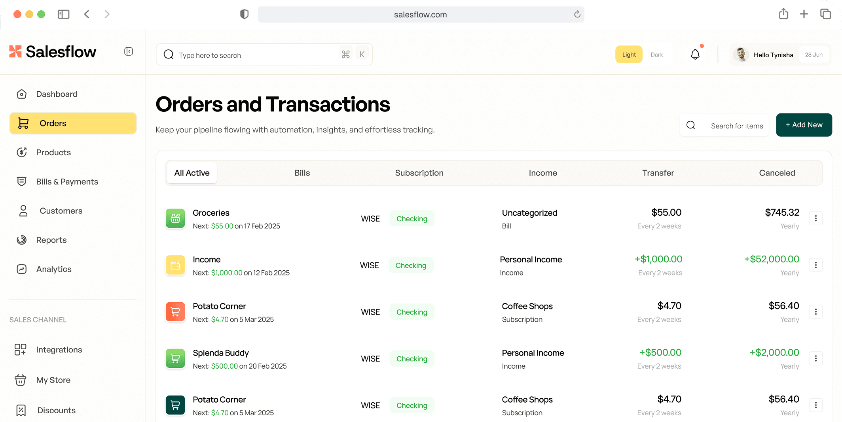Viewport: 842px width, 422px height.
Task: Switch to Dark theme
Action: tap(657, 55)
